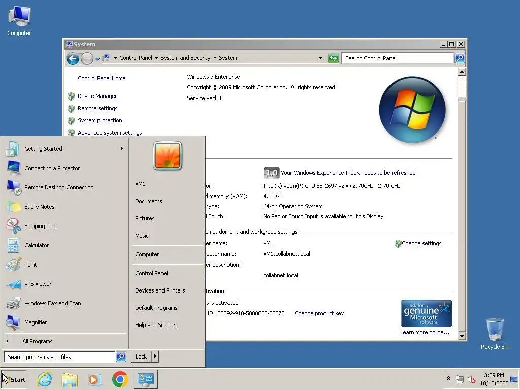Expand Getting Started submenu arrow

[122, 149]
